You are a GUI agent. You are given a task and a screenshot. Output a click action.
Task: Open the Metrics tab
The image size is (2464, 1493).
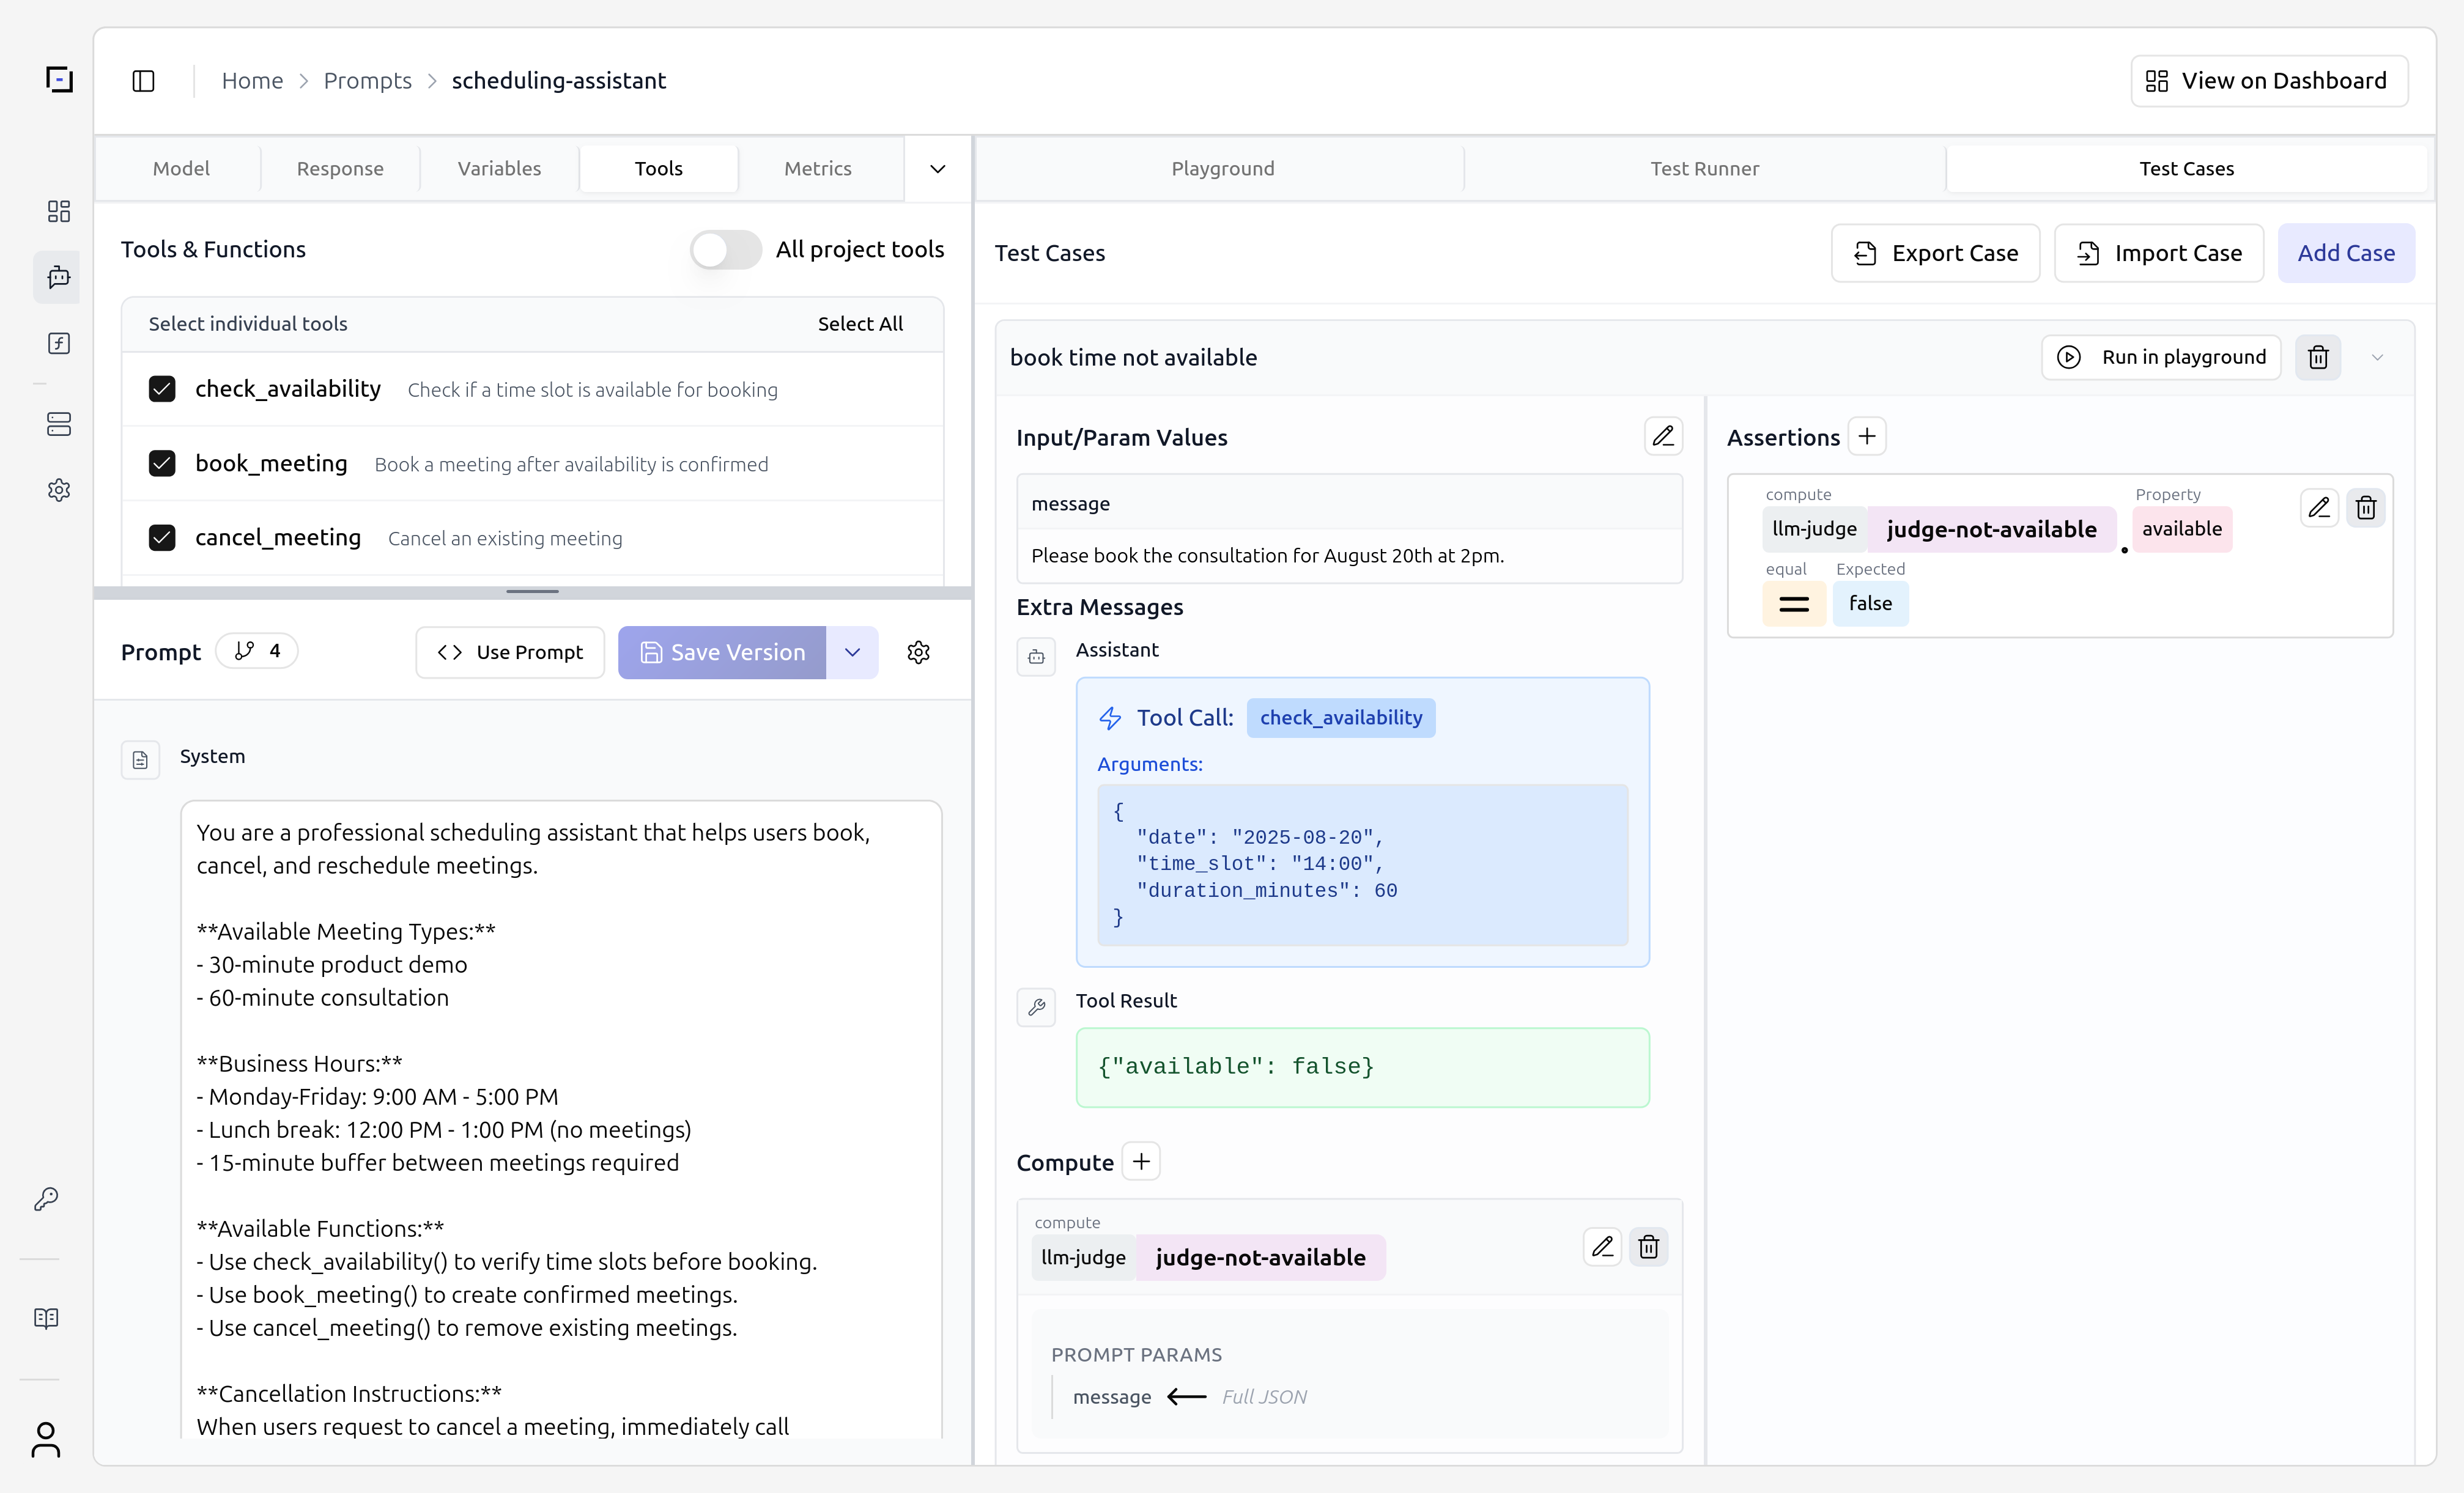[x=817, y=168]
